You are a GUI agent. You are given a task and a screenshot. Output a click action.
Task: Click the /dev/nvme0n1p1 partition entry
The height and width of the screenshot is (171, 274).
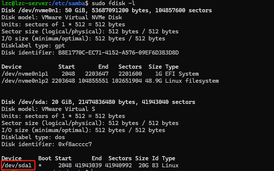25,74
